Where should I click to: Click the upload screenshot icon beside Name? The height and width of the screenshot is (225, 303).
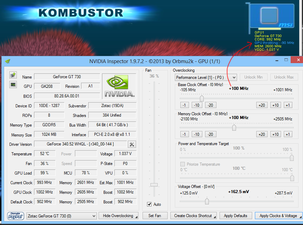click(13, 75)
